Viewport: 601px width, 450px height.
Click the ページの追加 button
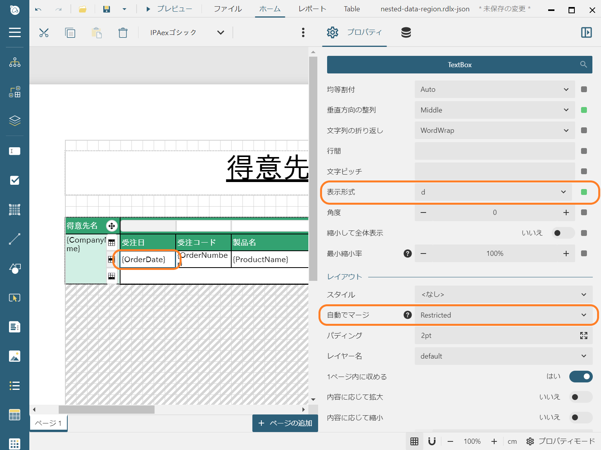click(x=285, y=423)
